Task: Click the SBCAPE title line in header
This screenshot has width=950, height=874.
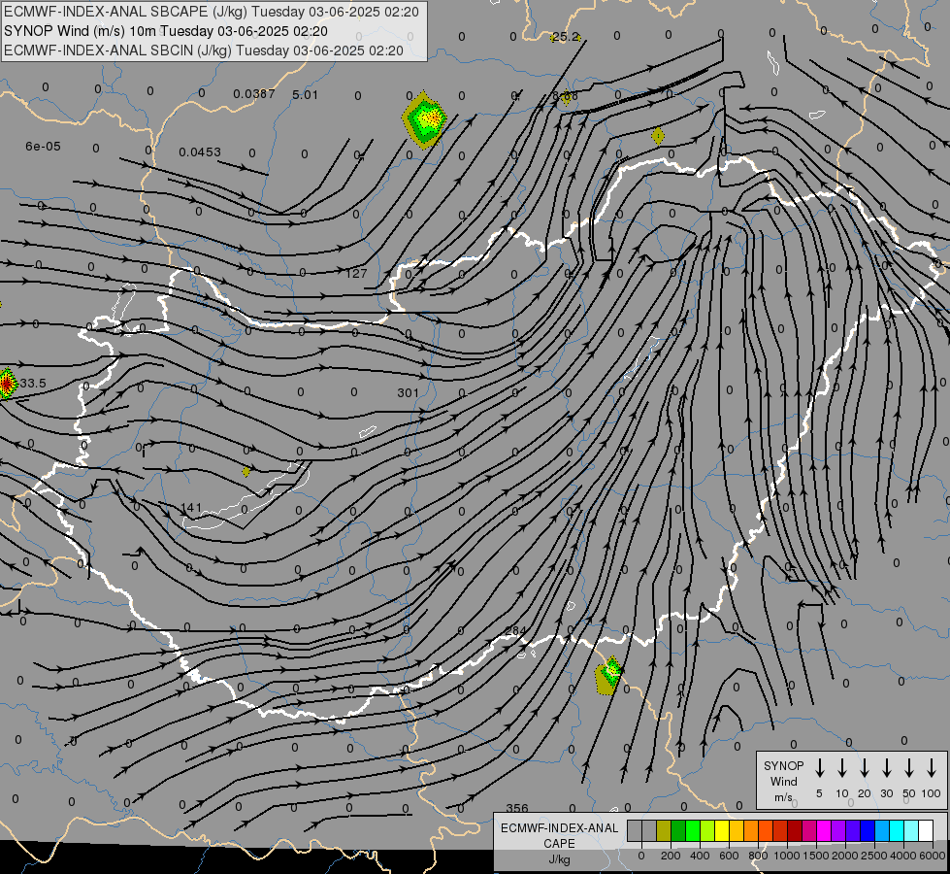Action: pyautogui.click(x=212, y=12)
